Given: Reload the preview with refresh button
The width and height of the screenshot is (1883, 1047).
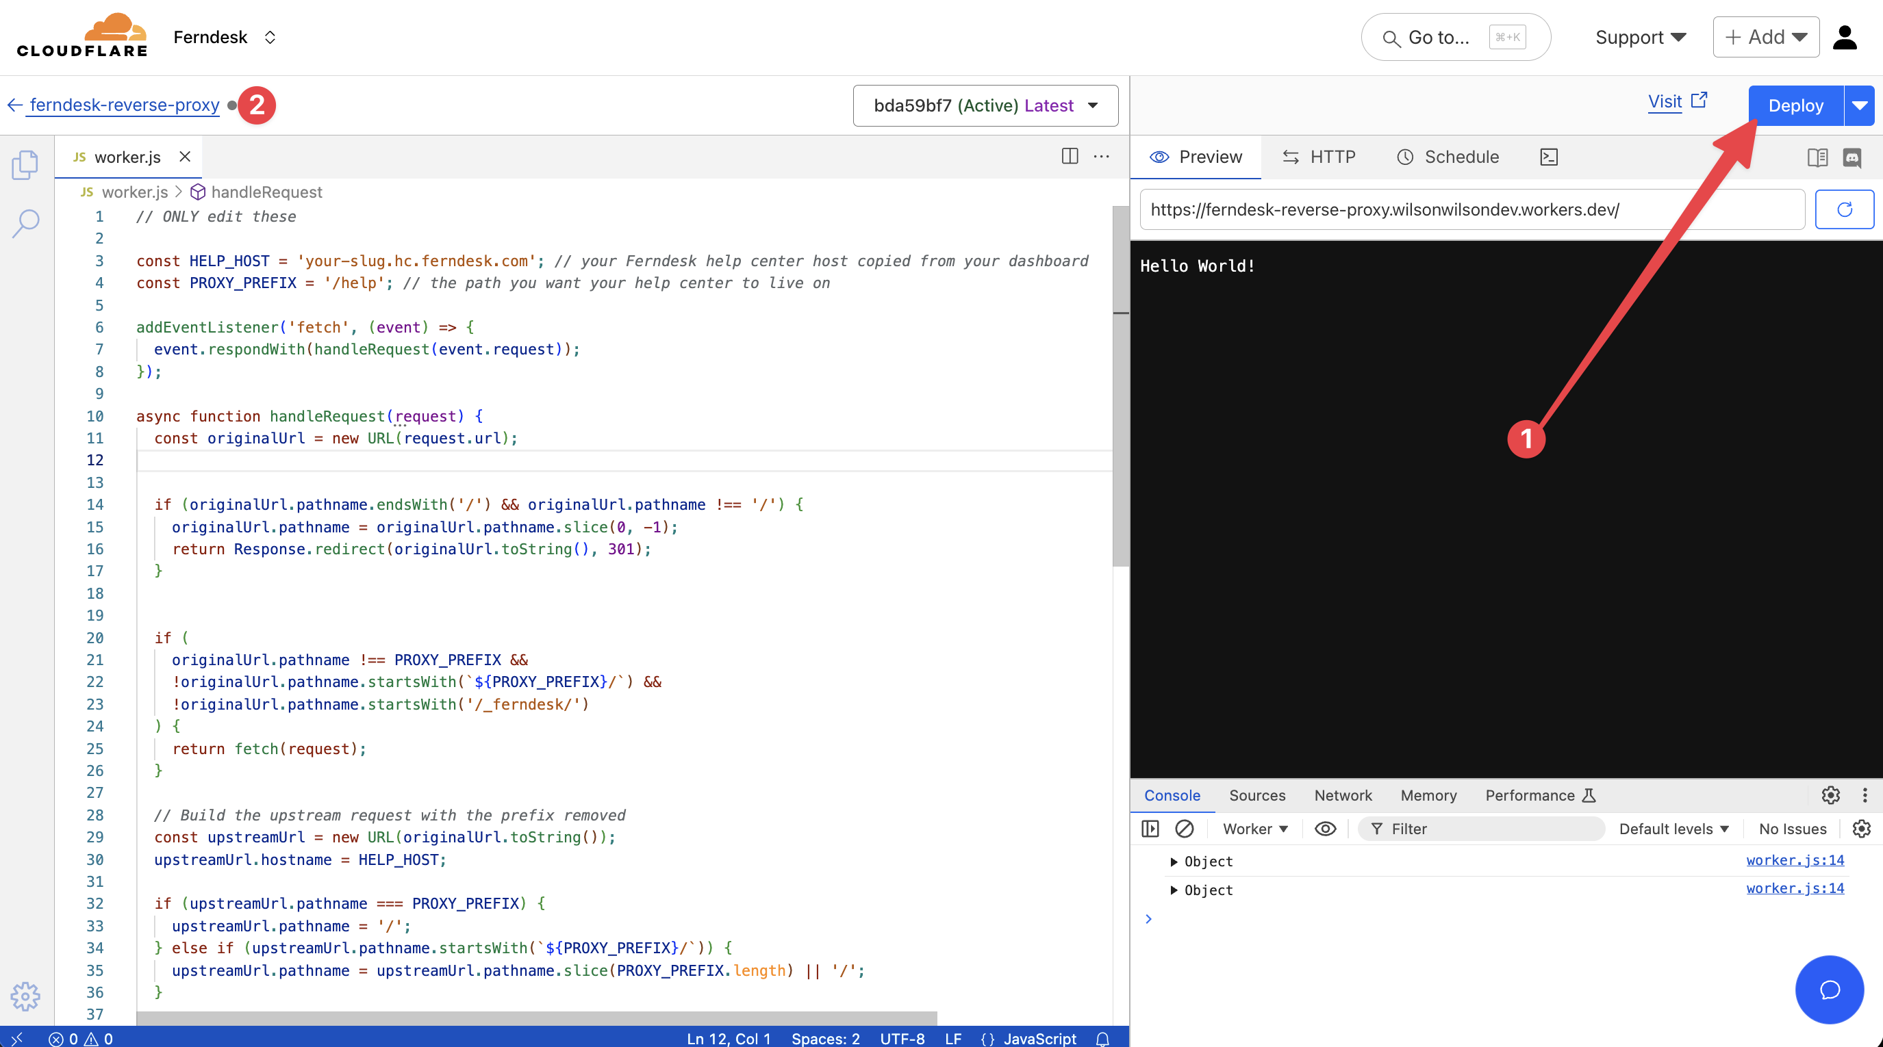Looking at the screenshot, I should (1843, 209).
